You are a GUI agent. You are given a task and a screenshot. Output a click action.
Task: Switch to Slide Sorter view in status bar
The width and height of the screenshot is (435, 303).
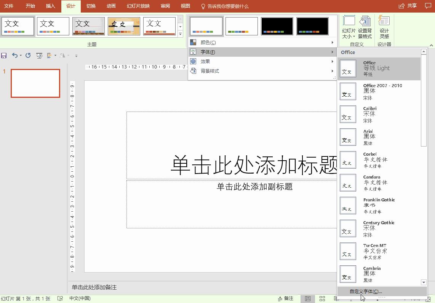[322, 298]
